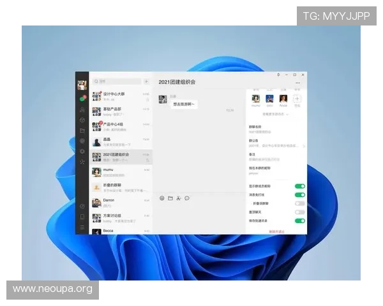This screenshot has width=383, height=306.
Task: Open the emoji picker in chat toolbar
Action: point(161,198)
